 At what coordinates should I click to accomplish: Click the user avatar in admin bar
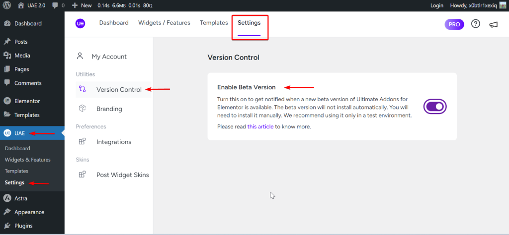click(503, 5)
